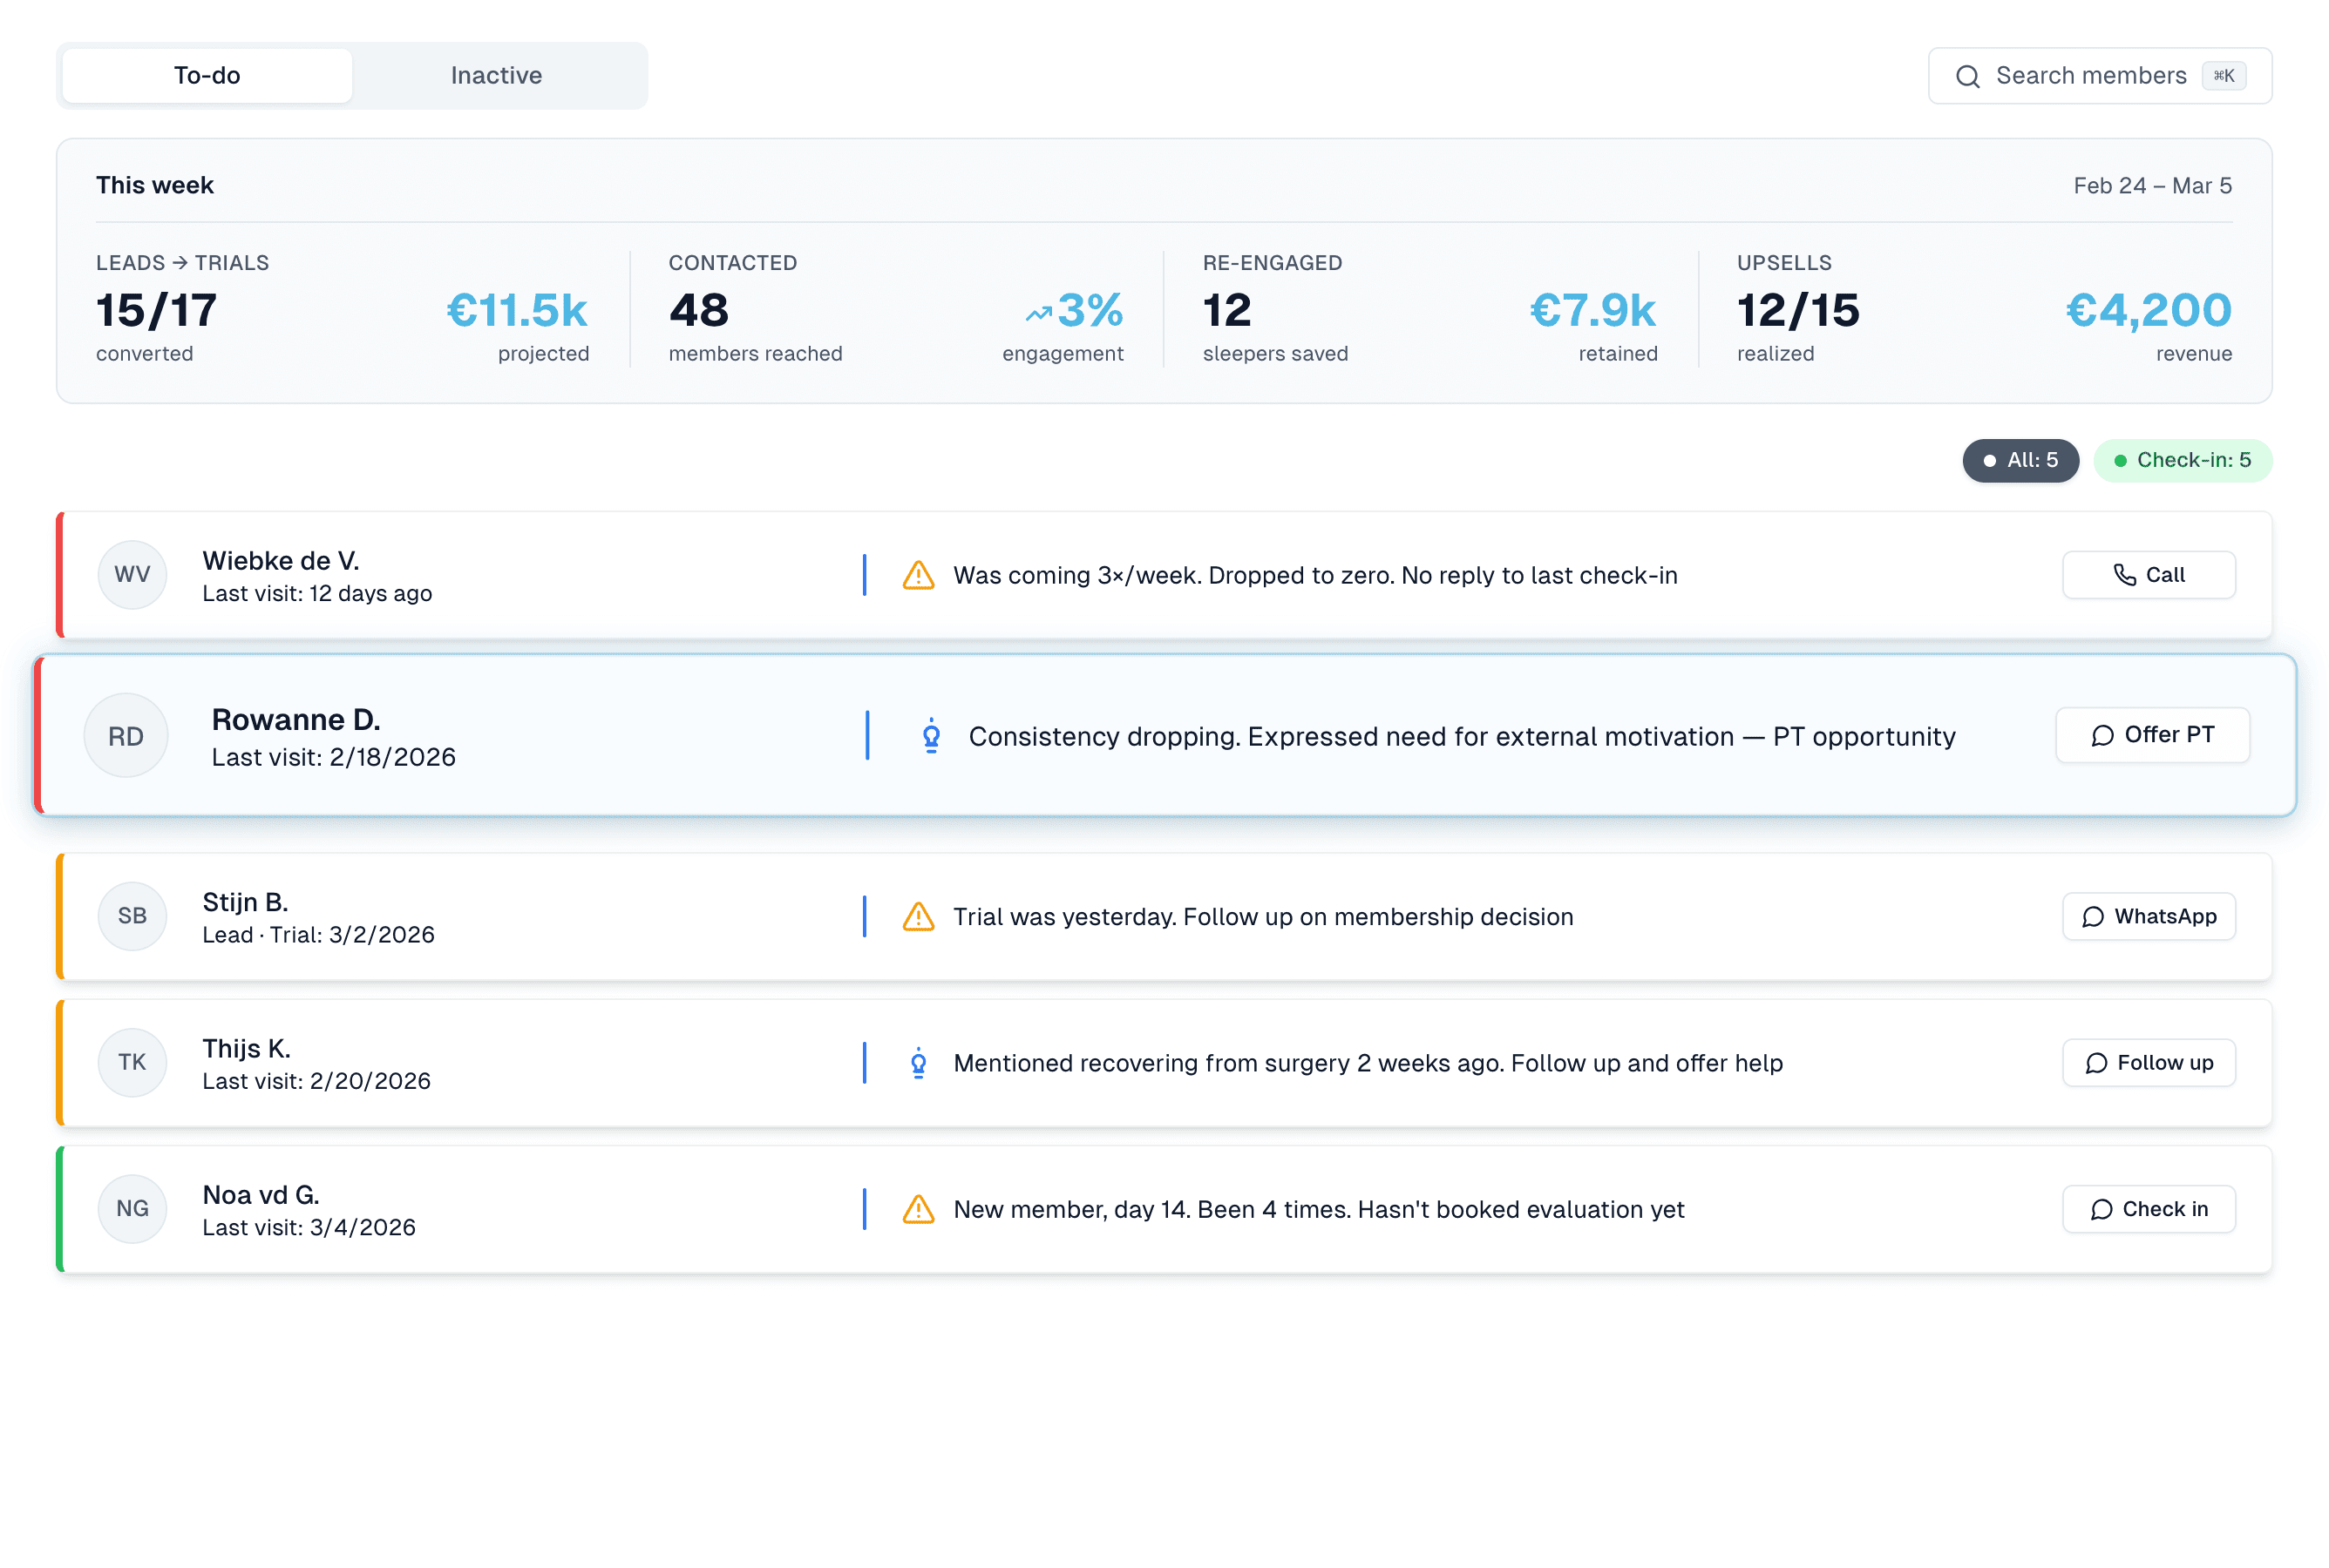2329x1568 pixels.
Task: Switch to the Inactive tab
Action: [496, 75]
